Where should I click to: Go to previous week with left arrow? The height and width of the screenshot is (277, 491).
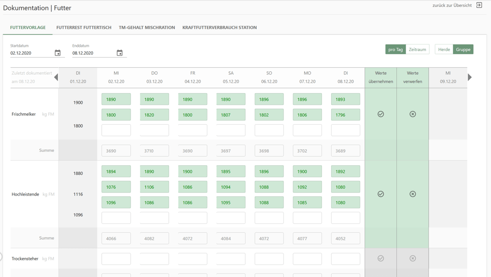tap(56, 77)
